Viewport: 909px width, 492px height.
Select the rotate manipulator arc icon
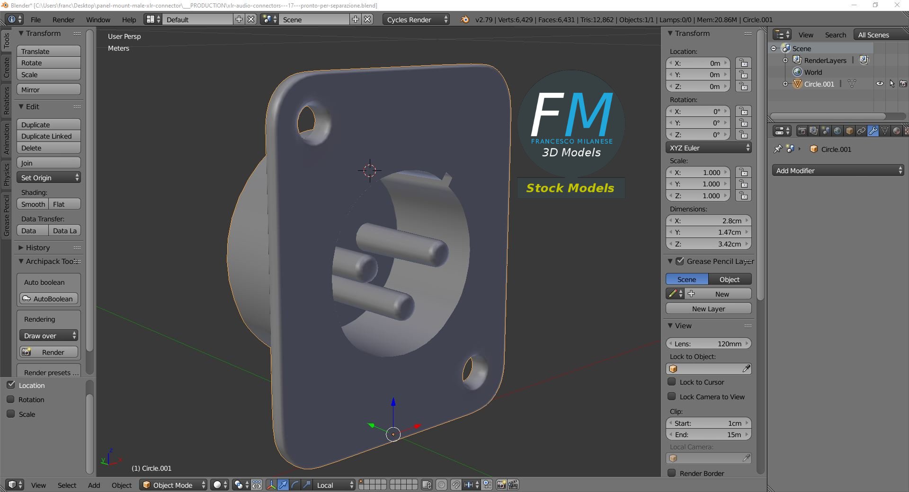pos(295,485)
